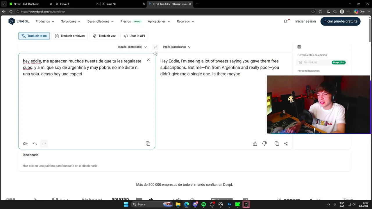This screenshot has height=209, width=372.
Task: Click inside the source text box
Action: (x=87, y=102)
